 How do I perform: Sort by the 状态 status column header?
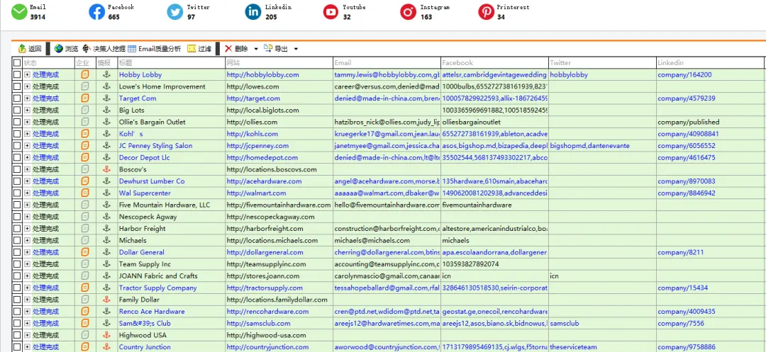point(48,63)
